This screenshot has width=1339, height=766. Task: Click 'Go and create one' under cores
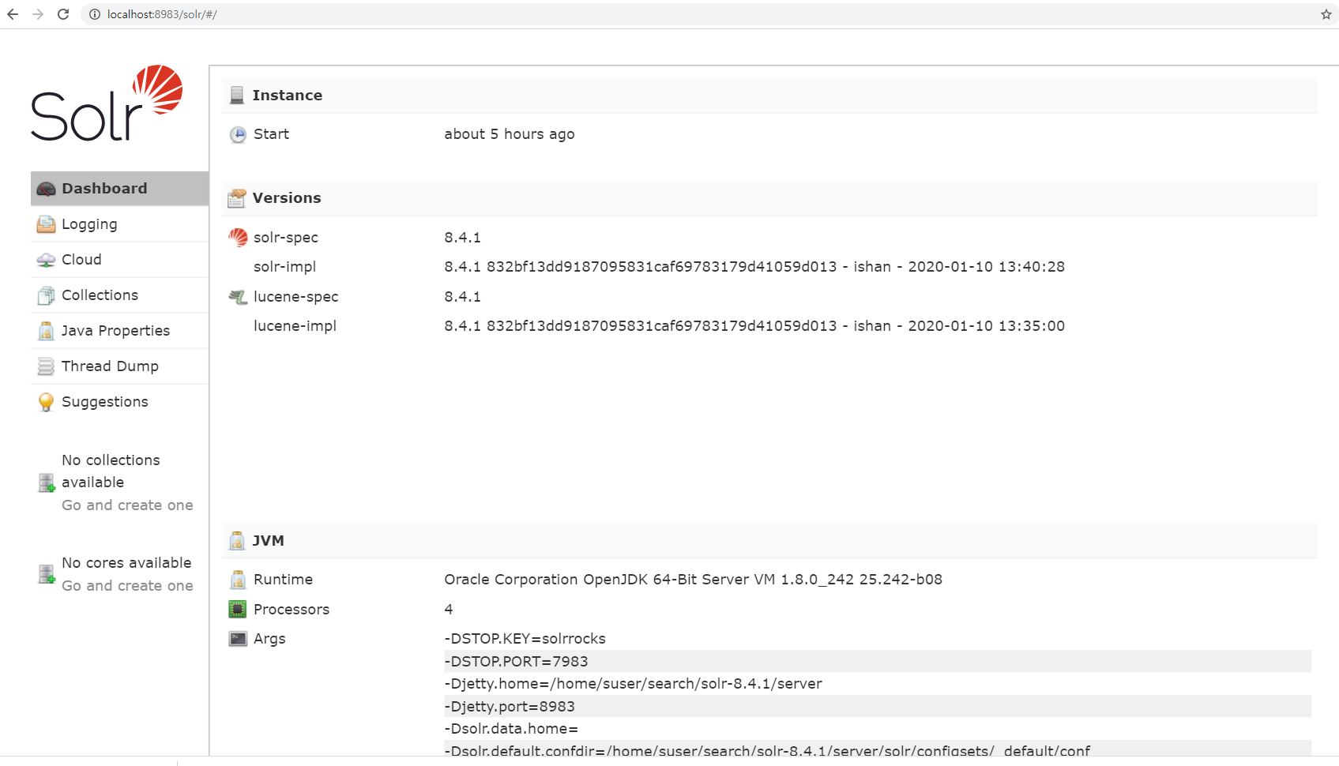[x=127, y=586]
